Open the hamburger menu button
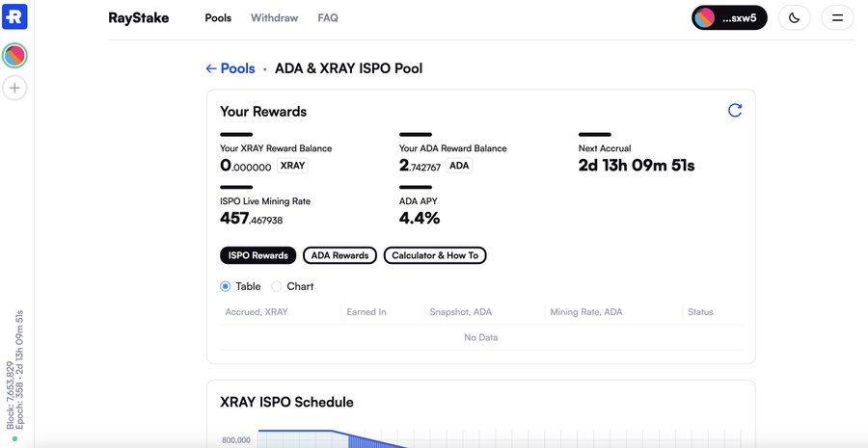The height and width of the screenshot is (448, 868). click(x=837, y=17)
